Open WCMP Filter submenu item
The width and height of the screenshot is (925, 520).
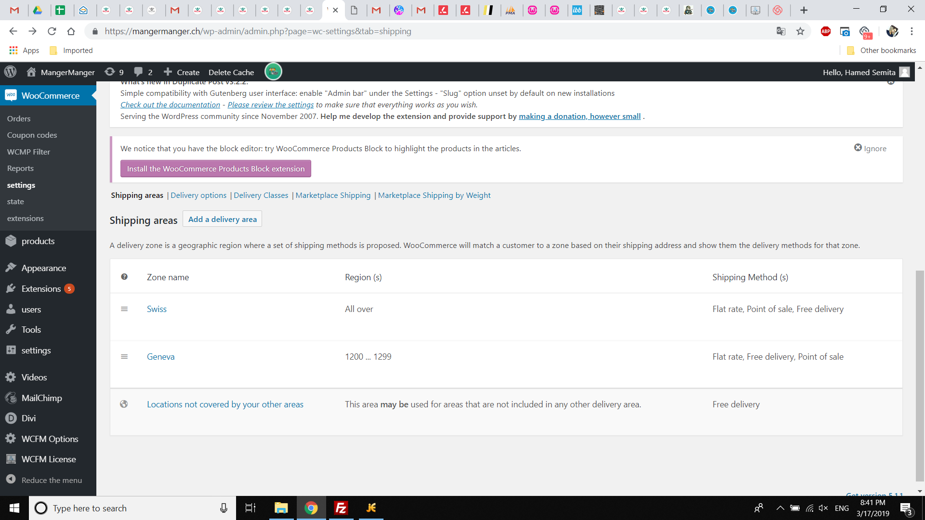[x=28, y=152]
